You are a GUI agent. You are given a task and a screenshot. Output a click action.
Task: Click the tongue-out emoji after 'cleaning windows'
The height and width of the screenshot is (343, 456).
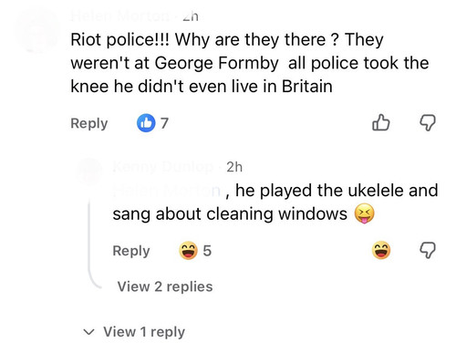pyautogui.click(x=365, y=213)
